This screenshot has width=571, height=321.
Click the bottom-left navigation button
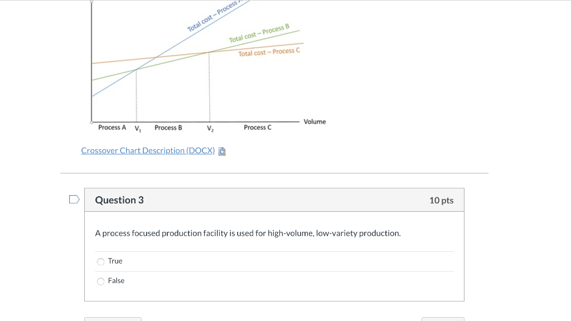click(x=113, y=319)
